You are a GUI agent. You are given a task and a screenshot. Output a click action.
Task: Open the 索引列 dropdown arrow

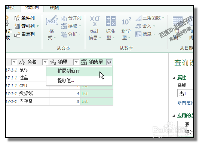click(x=37, y=26)
